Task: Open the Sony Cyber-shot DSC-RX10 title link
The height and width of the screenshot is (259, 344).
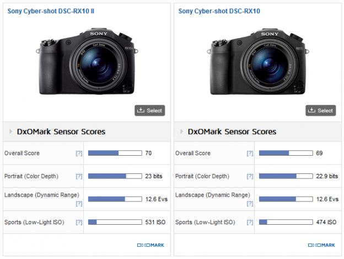Action: (x=219, y=11)
